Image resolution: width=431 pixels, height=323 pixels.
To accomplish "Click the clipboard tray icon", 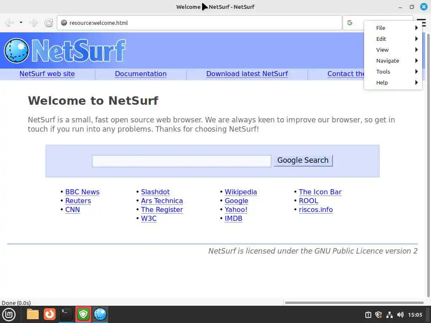I will 368,315.
